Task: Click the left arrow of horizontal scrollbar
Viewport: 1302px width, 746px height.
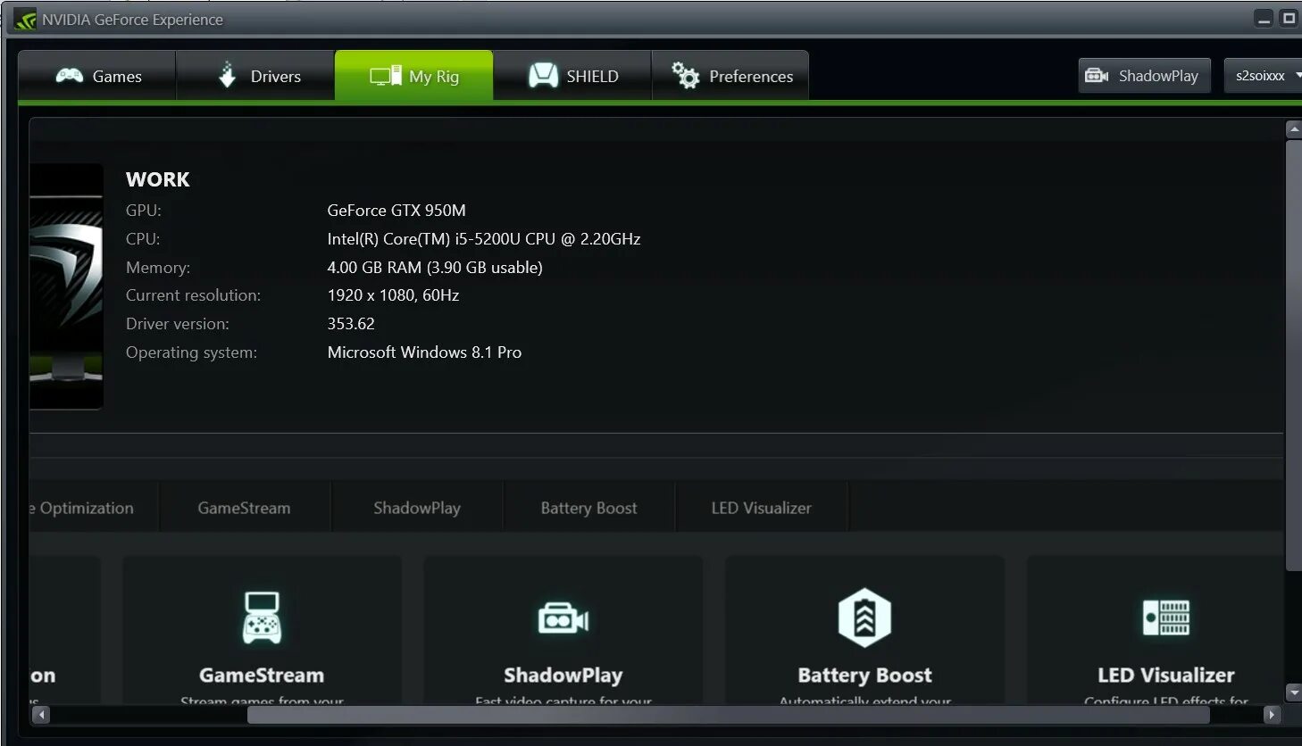Action: [x=40, y=715]
